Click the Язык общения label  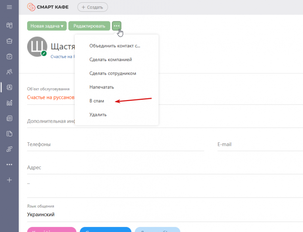point(41,206)
